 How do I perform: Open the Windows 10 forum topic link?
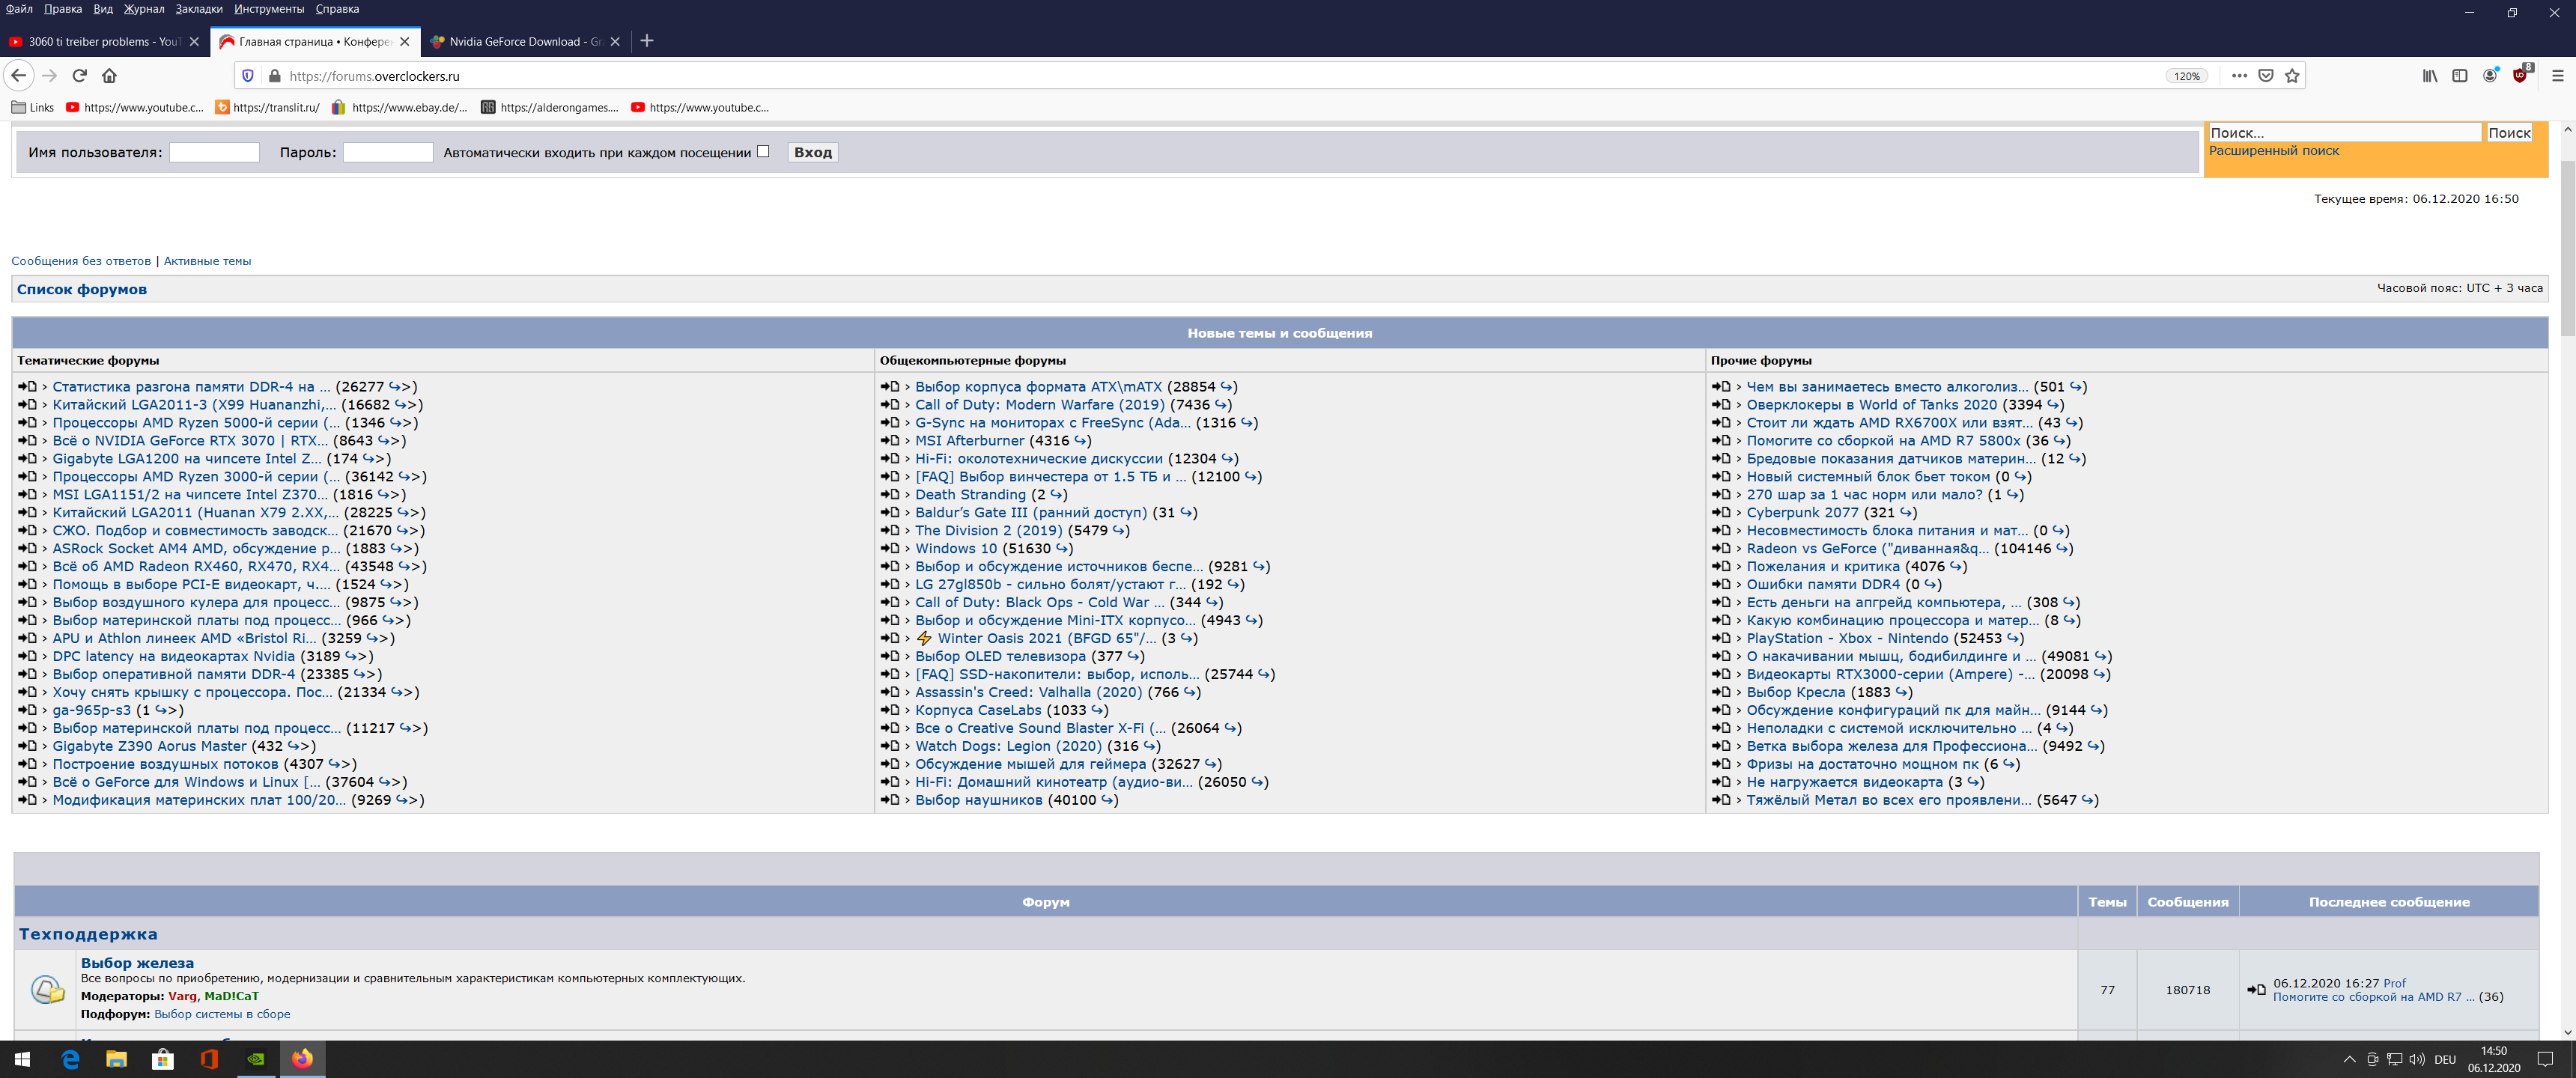pyautogui.click(x=955, y=548)
